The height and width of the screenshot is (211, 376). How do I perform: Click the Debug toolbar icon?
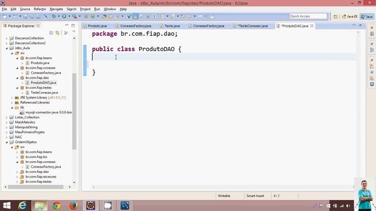53,16
